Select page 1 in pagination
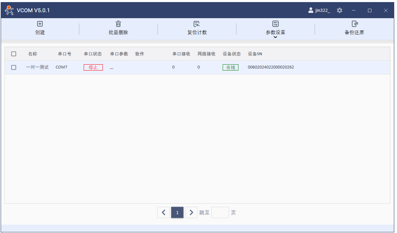397x233 pixels. click(x=177, y=212)
